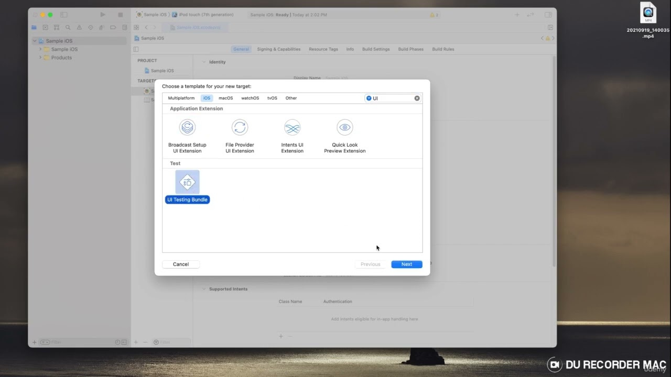
Task: Toggle the inspectors panel at window top-right
Action: (548, 15)
